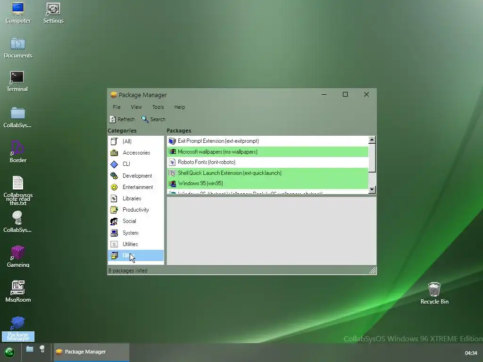Click Shell Quick Launch Extension icon

[x=172, y=173]
